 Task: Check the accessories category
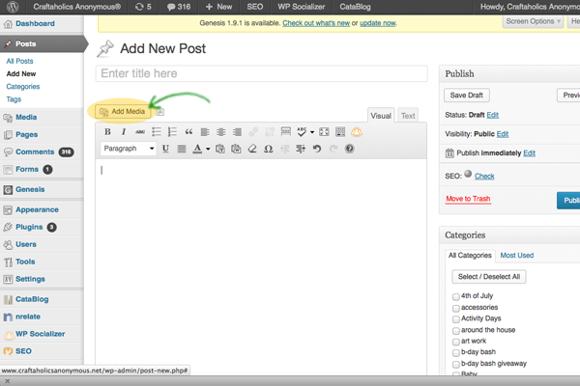455,308
